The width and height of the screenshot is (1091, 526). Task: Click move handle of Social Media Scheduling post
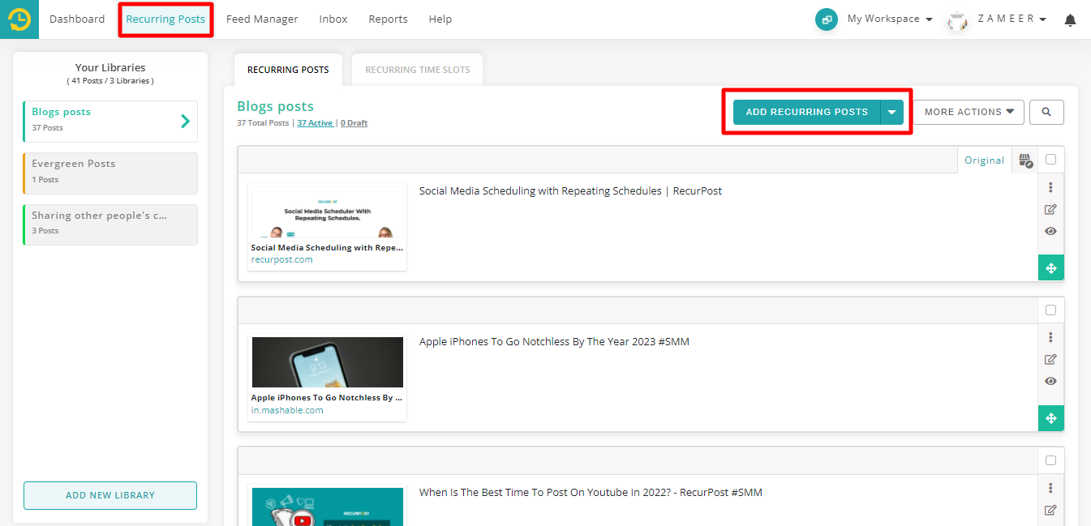pos(1051,267)
